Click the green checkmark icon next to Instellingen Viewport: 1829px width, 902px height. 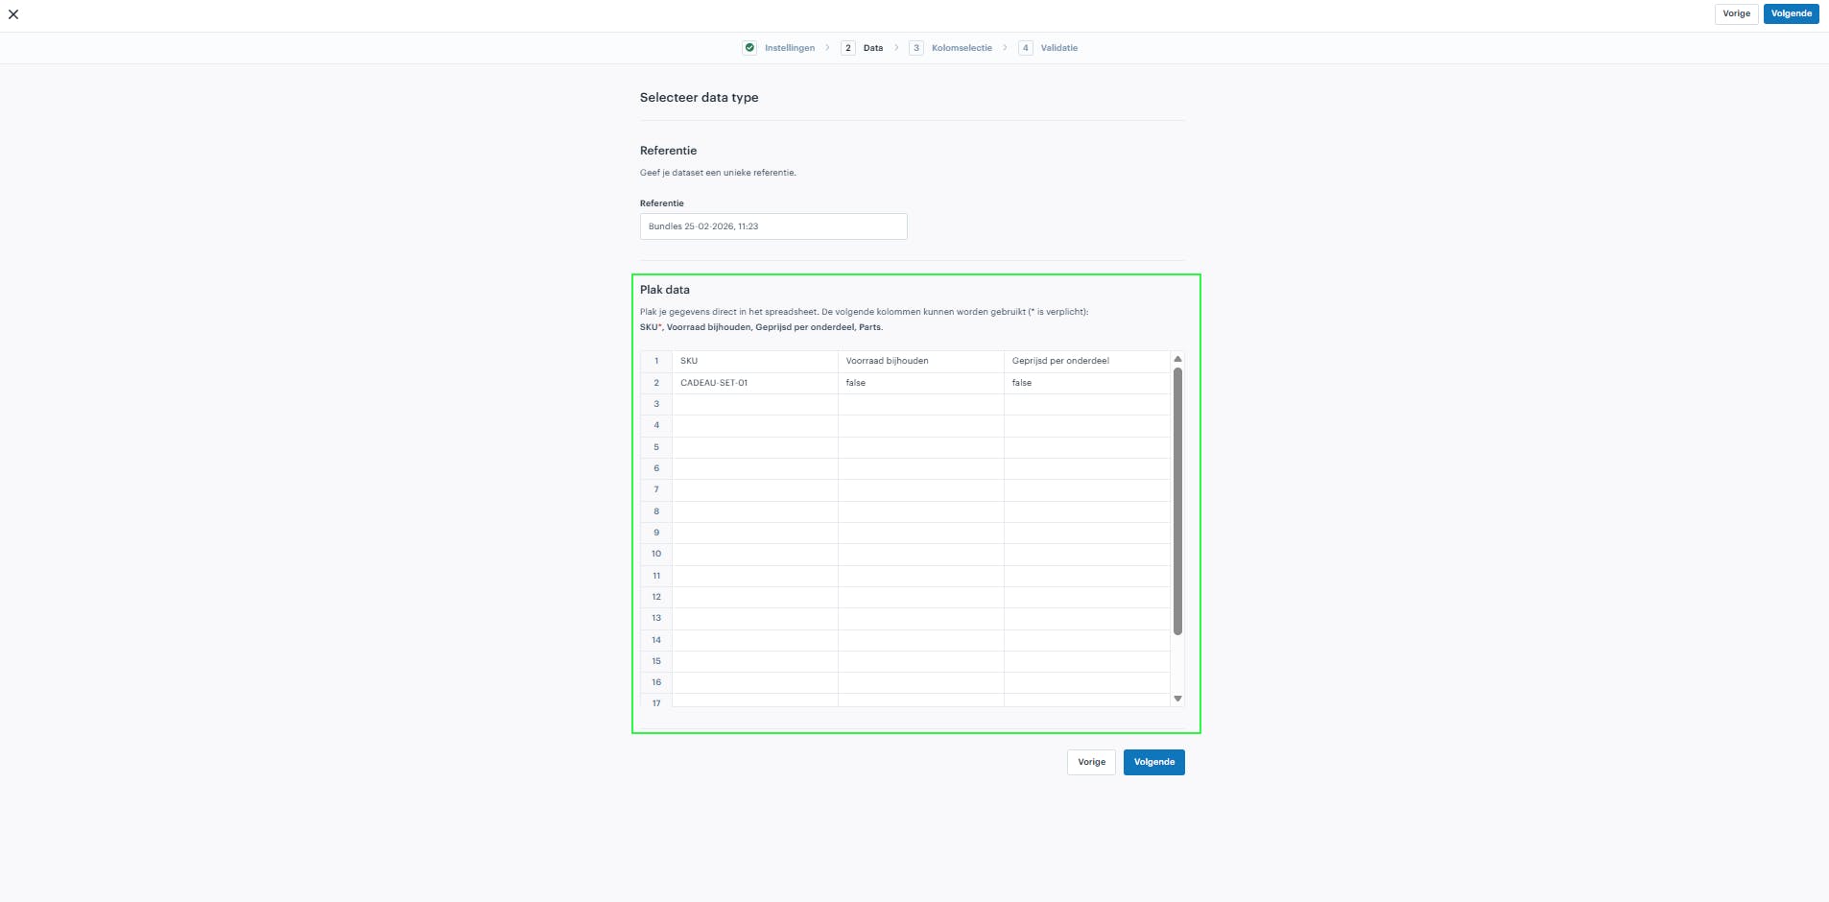(x=749, y=48)
